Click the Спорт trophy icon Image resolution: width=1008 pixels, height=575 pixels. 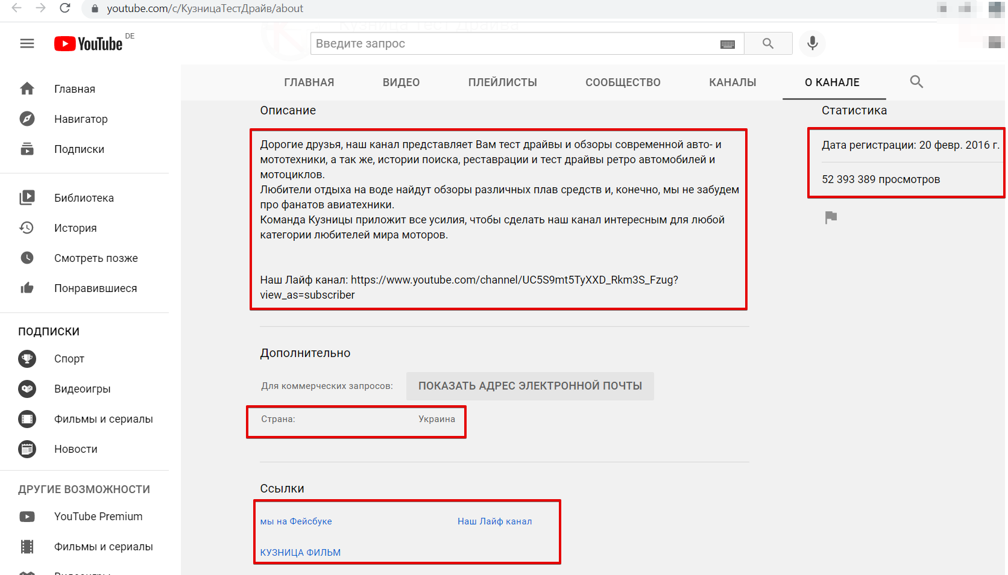[x=27, y=359]
